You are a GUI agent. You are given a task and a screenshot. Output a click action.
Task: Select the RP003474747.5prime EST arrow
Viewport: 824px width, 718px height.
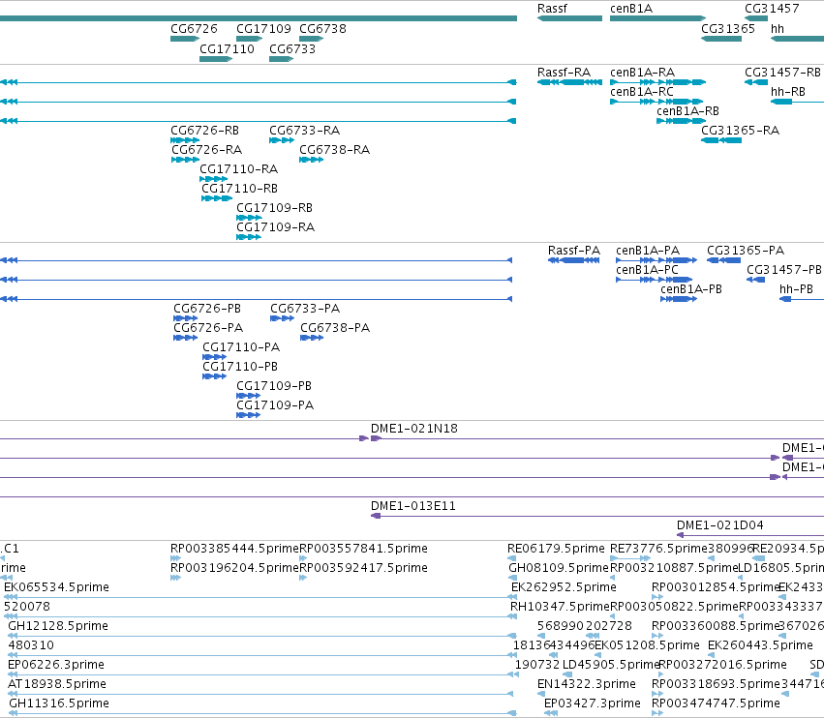[657, 714]
